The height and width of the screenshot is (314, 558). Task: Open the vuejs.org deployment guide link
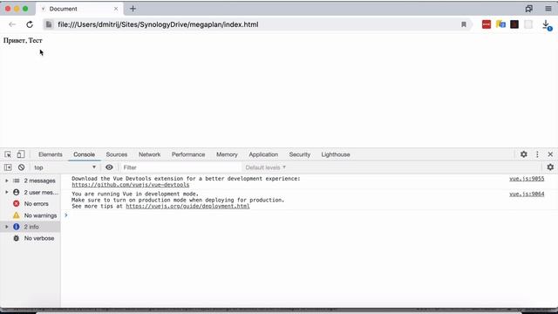[187, 206]
